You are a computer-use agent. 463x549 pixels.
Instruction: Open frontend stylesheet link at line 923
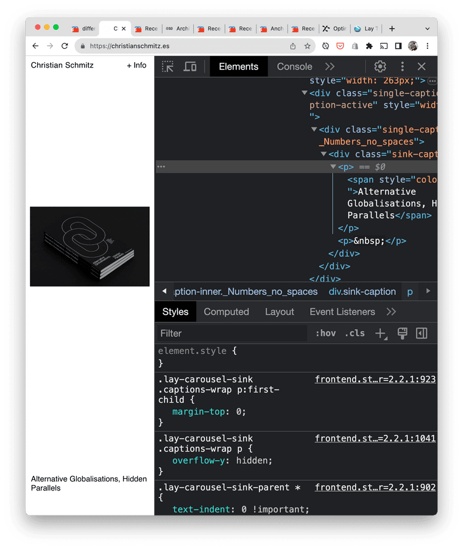click(x=375, y=379)
